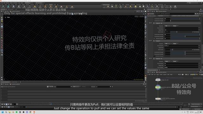203x114 pixels.
Task: Open the Operation 'Pull' dropdown in 'vel' section
Action: [168, 26]
